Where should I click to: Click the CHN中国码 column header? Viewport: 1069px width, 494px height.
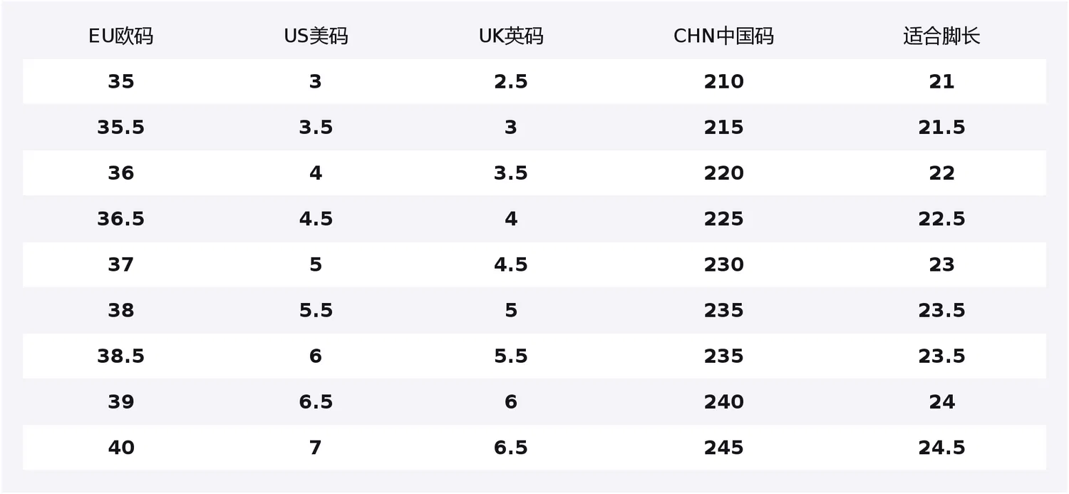tap(723, 36)
